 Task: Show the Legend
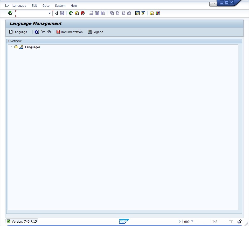(x=96, y=32)
